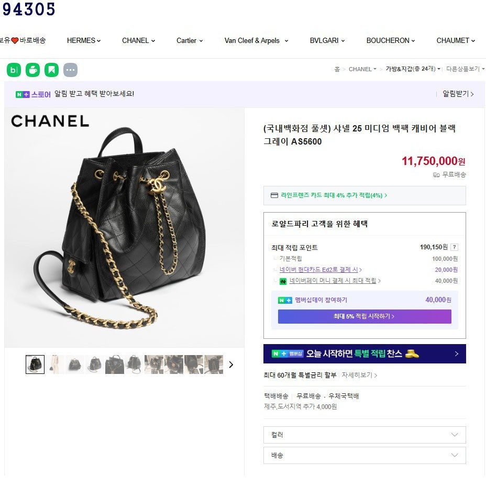Screen dimensions: 486x486
Task: Expand the CHANEL breadcrumb dropdown
Action: [x=362, y=69]
